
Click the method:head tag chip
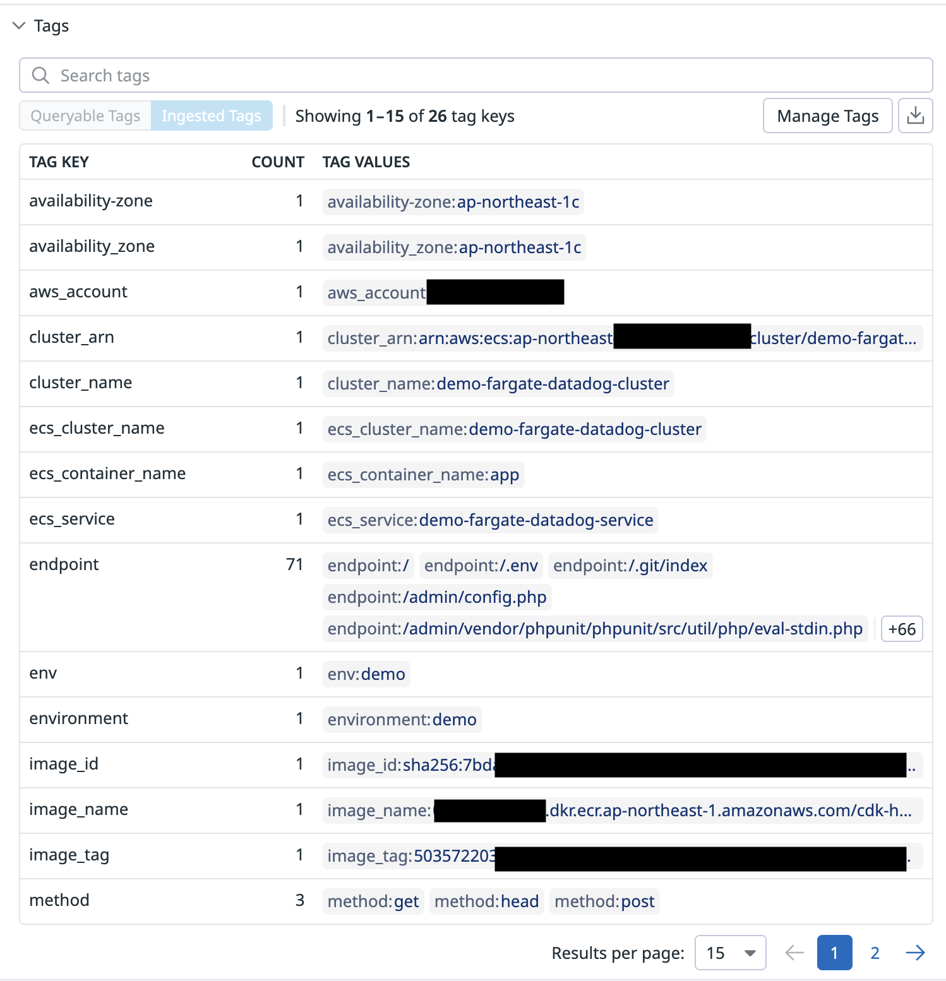point(486,901)
